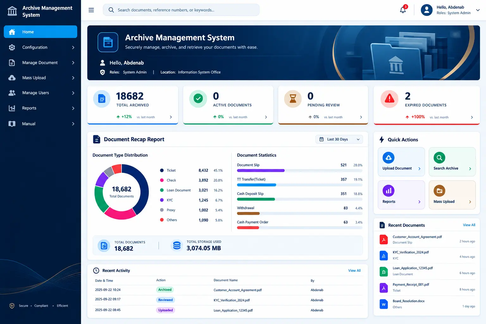
Task: Click the Active Documents checkmark icon
Action: coord(198,99)
